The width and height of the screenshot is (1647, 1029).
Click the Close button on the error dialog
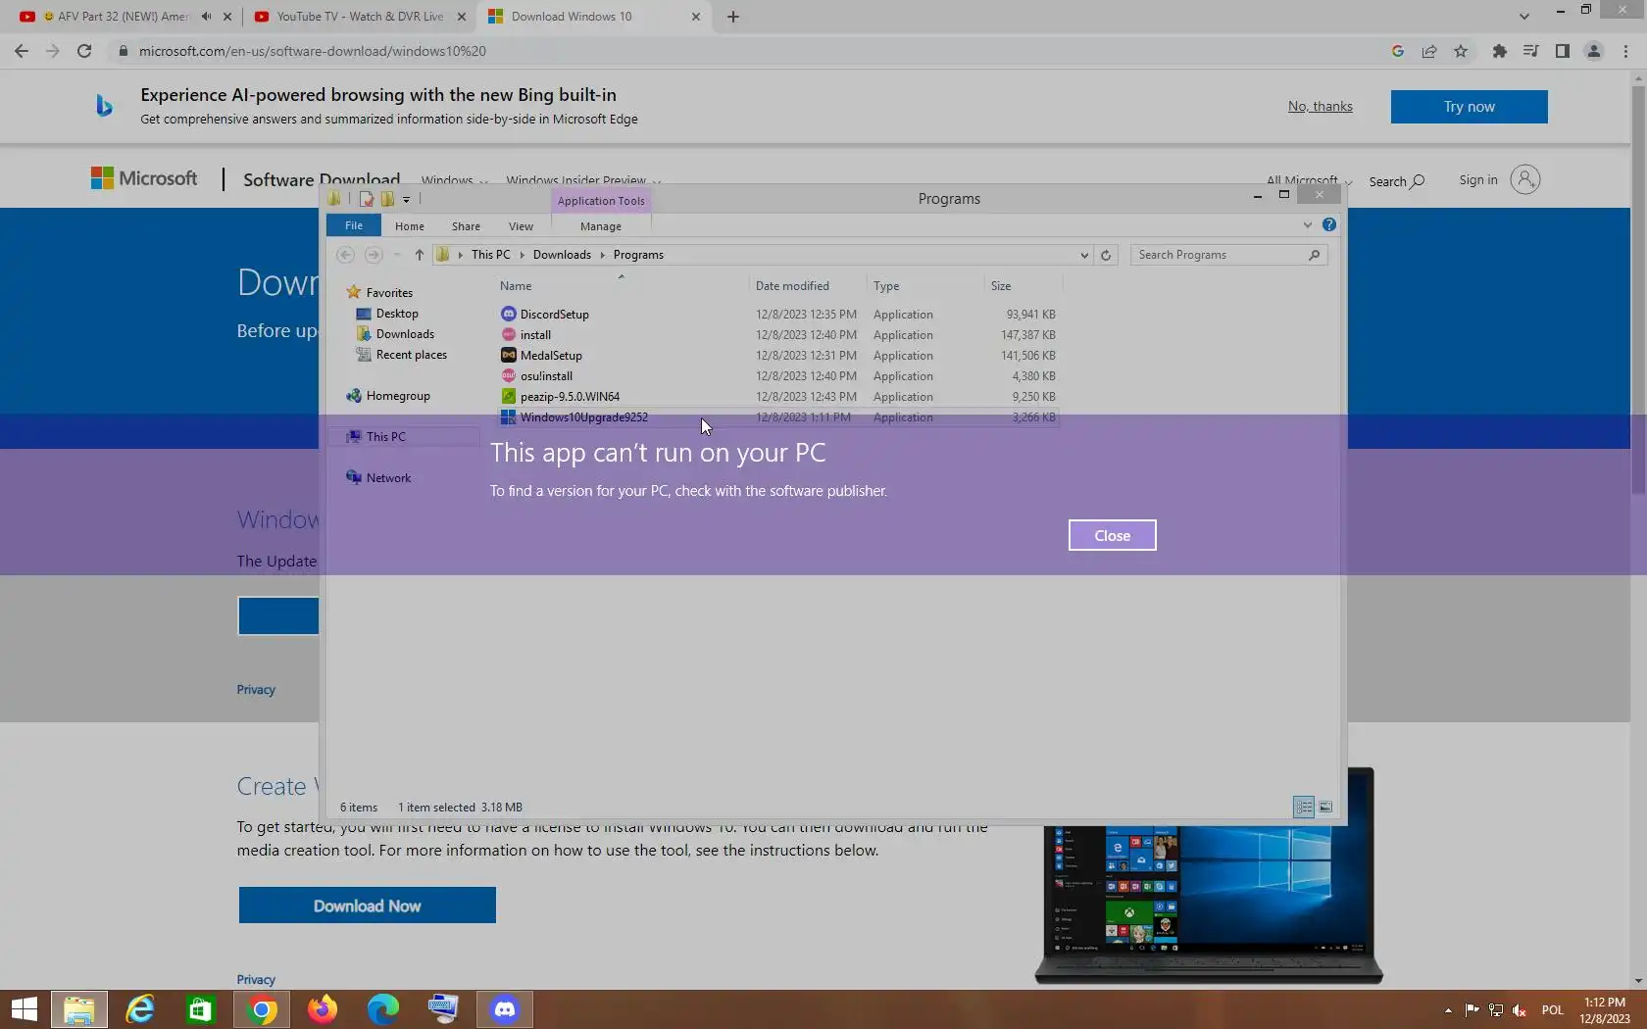click(1112, 535)
